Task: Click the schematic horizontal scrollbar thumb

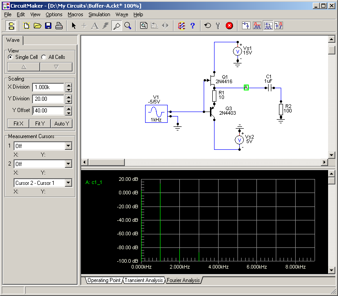Action: [106, 162]
